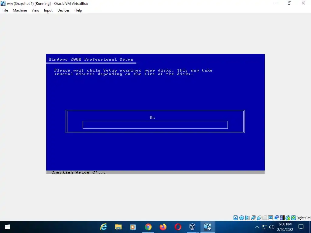Open the Help menu
This screenshot has height=233, width=311.
(78, 10)
